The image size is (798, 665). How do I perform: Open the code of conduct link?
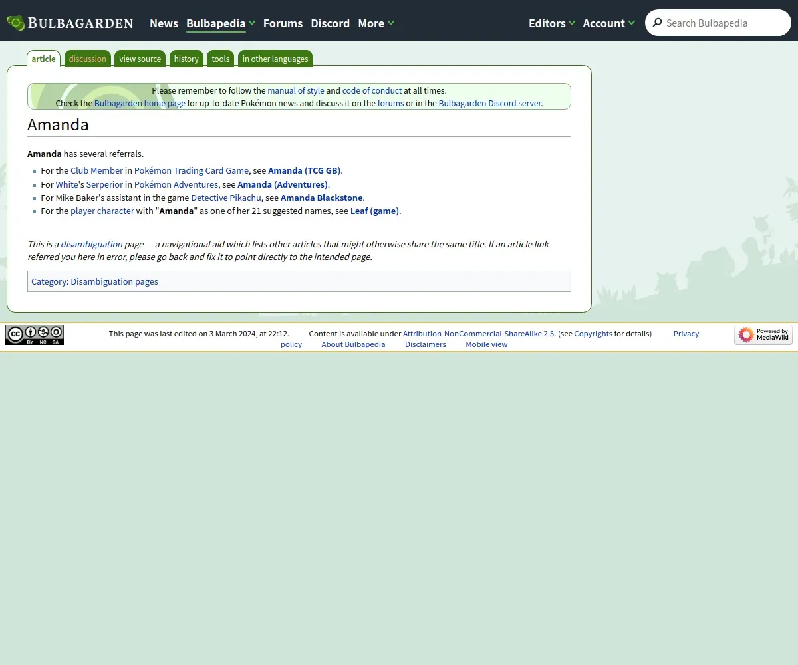(372, 90)
